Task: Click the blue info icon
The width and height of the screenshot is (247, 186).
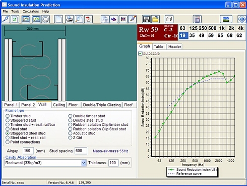Action: 242,19
